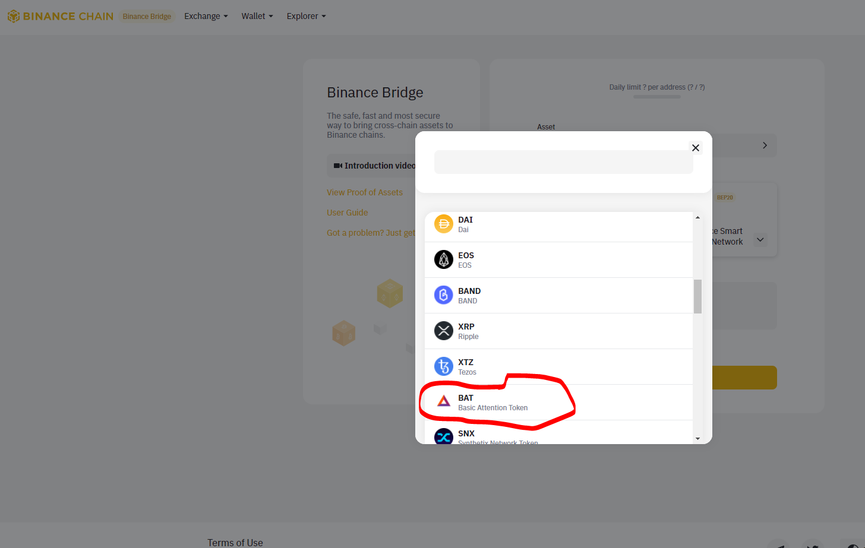Select the EOS coin icon
865x548 pixels.
[444, 259]
